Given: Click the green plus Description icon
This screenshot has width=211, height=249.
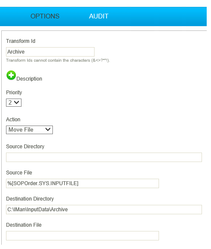Looking at the screenshot, I should (x=11, y=75).
